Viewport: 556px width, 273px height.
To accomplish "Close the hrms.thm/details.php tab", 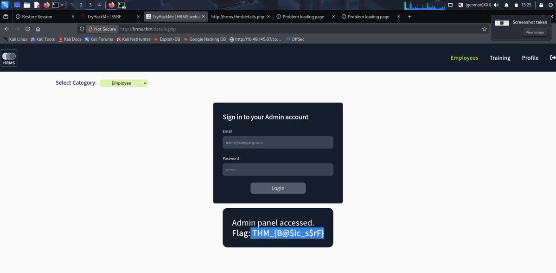I will click(x=268, y=17).
